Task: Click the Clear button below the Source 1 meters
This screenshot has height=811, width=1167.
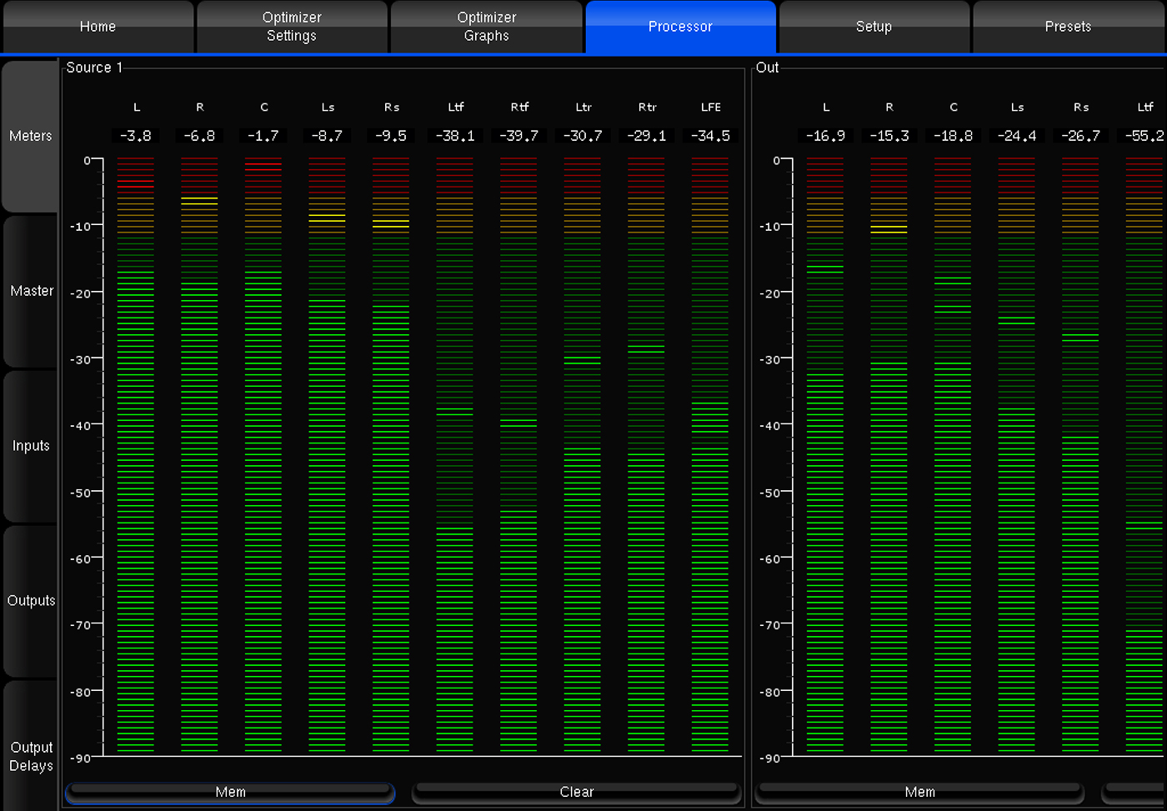Action: click(x=577, y=792)
